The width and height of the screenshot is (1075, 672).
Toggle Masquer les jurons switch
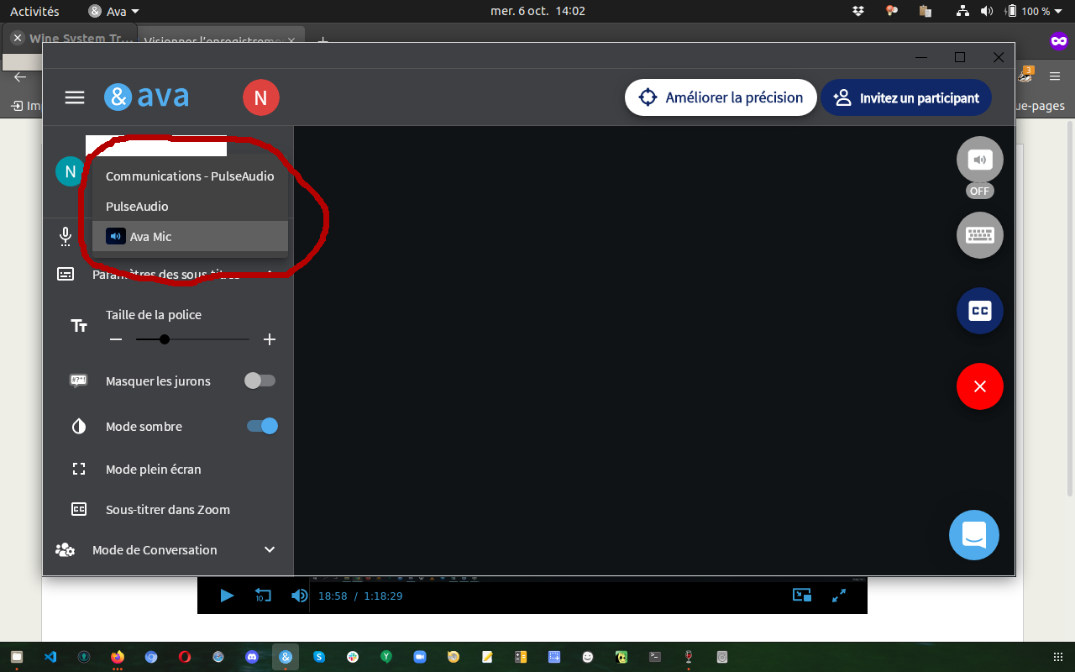coord(260,381)
